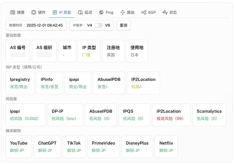Click IPinfo ISP type 家宽/家宽
The width and height of the screenshot is (235, 165).
(49, 87)
